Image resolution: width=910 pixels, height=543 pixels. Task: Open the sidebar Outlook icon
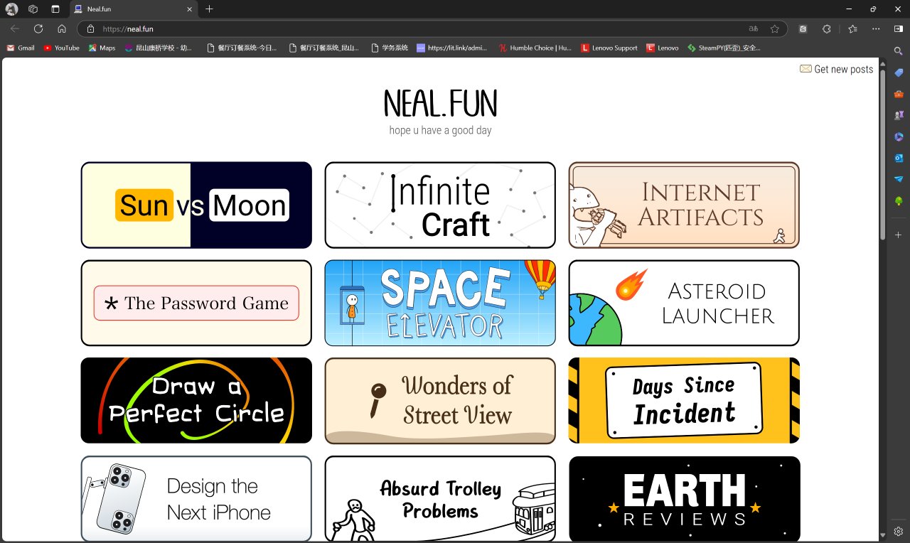tap(899, 158)
